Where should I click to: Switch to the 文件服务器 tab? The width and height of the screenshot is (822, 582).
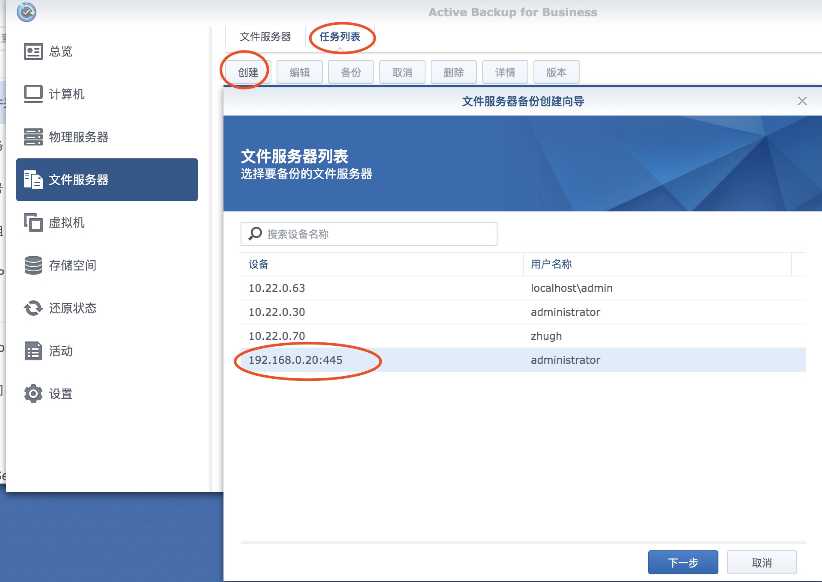(x=265, y=37)
